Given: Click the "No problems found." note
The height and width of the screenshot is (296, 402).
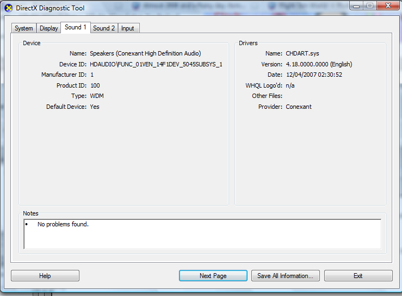Looking at the screenshot, I should (63, 224).
